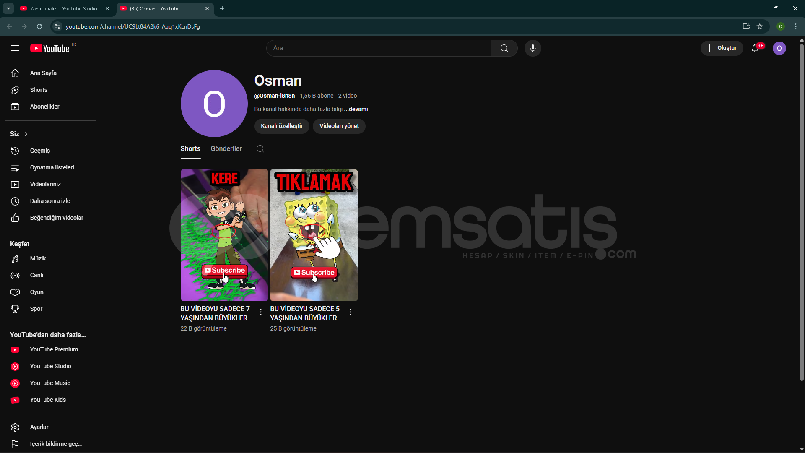Close the Kanal analizi tab

(107, 8)
